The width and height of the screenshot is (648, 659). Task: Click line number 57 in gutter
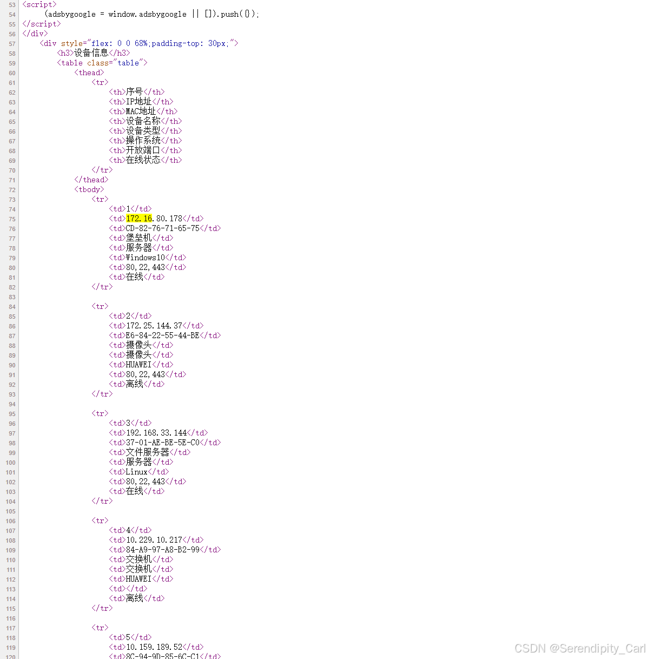coord(12,44)
